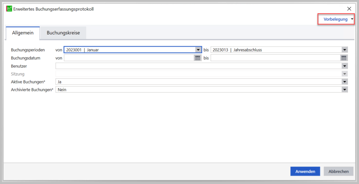Expand the Benutzer dropdown arrow
The height and width of the screenshot is (184, 359).
(345, 66)
